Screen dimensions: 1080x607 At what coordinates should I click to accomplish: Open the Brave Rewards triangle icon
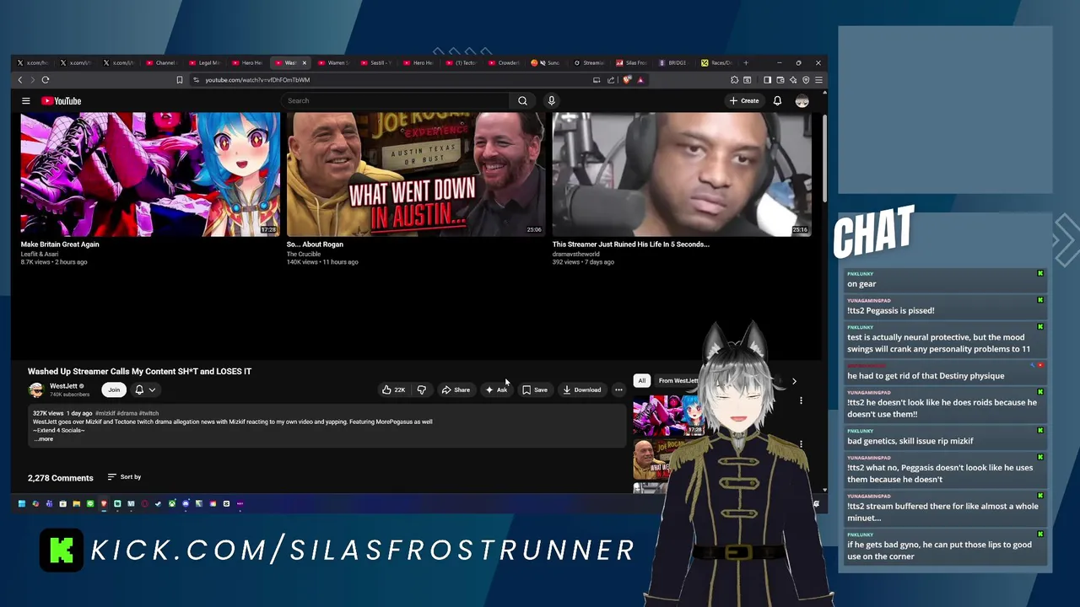tap(640, 80)
